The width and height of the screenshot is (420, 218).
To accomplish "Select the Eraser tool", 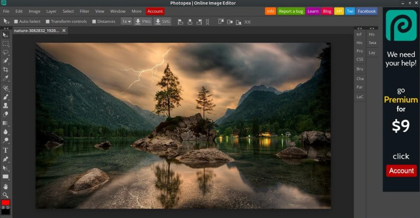I will [x=5, y=114].
